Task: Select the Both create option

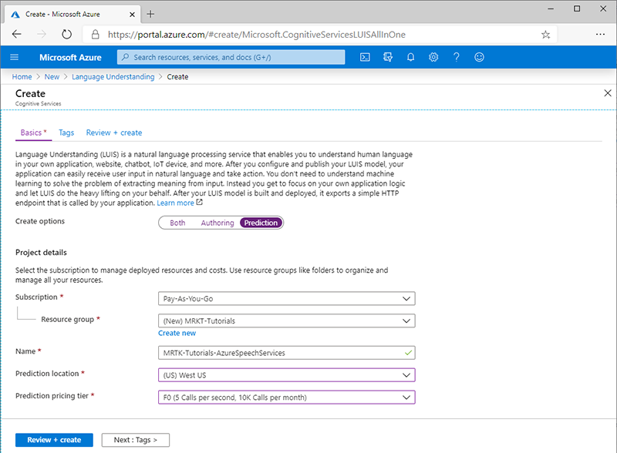Action: pos(177,223)
